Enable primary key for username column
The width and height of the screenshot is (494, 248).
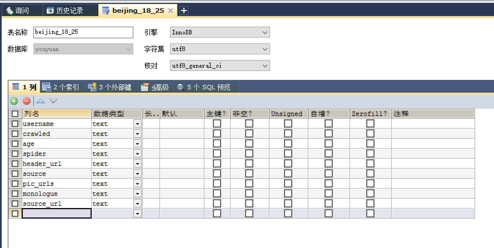(x=217, y=124)
